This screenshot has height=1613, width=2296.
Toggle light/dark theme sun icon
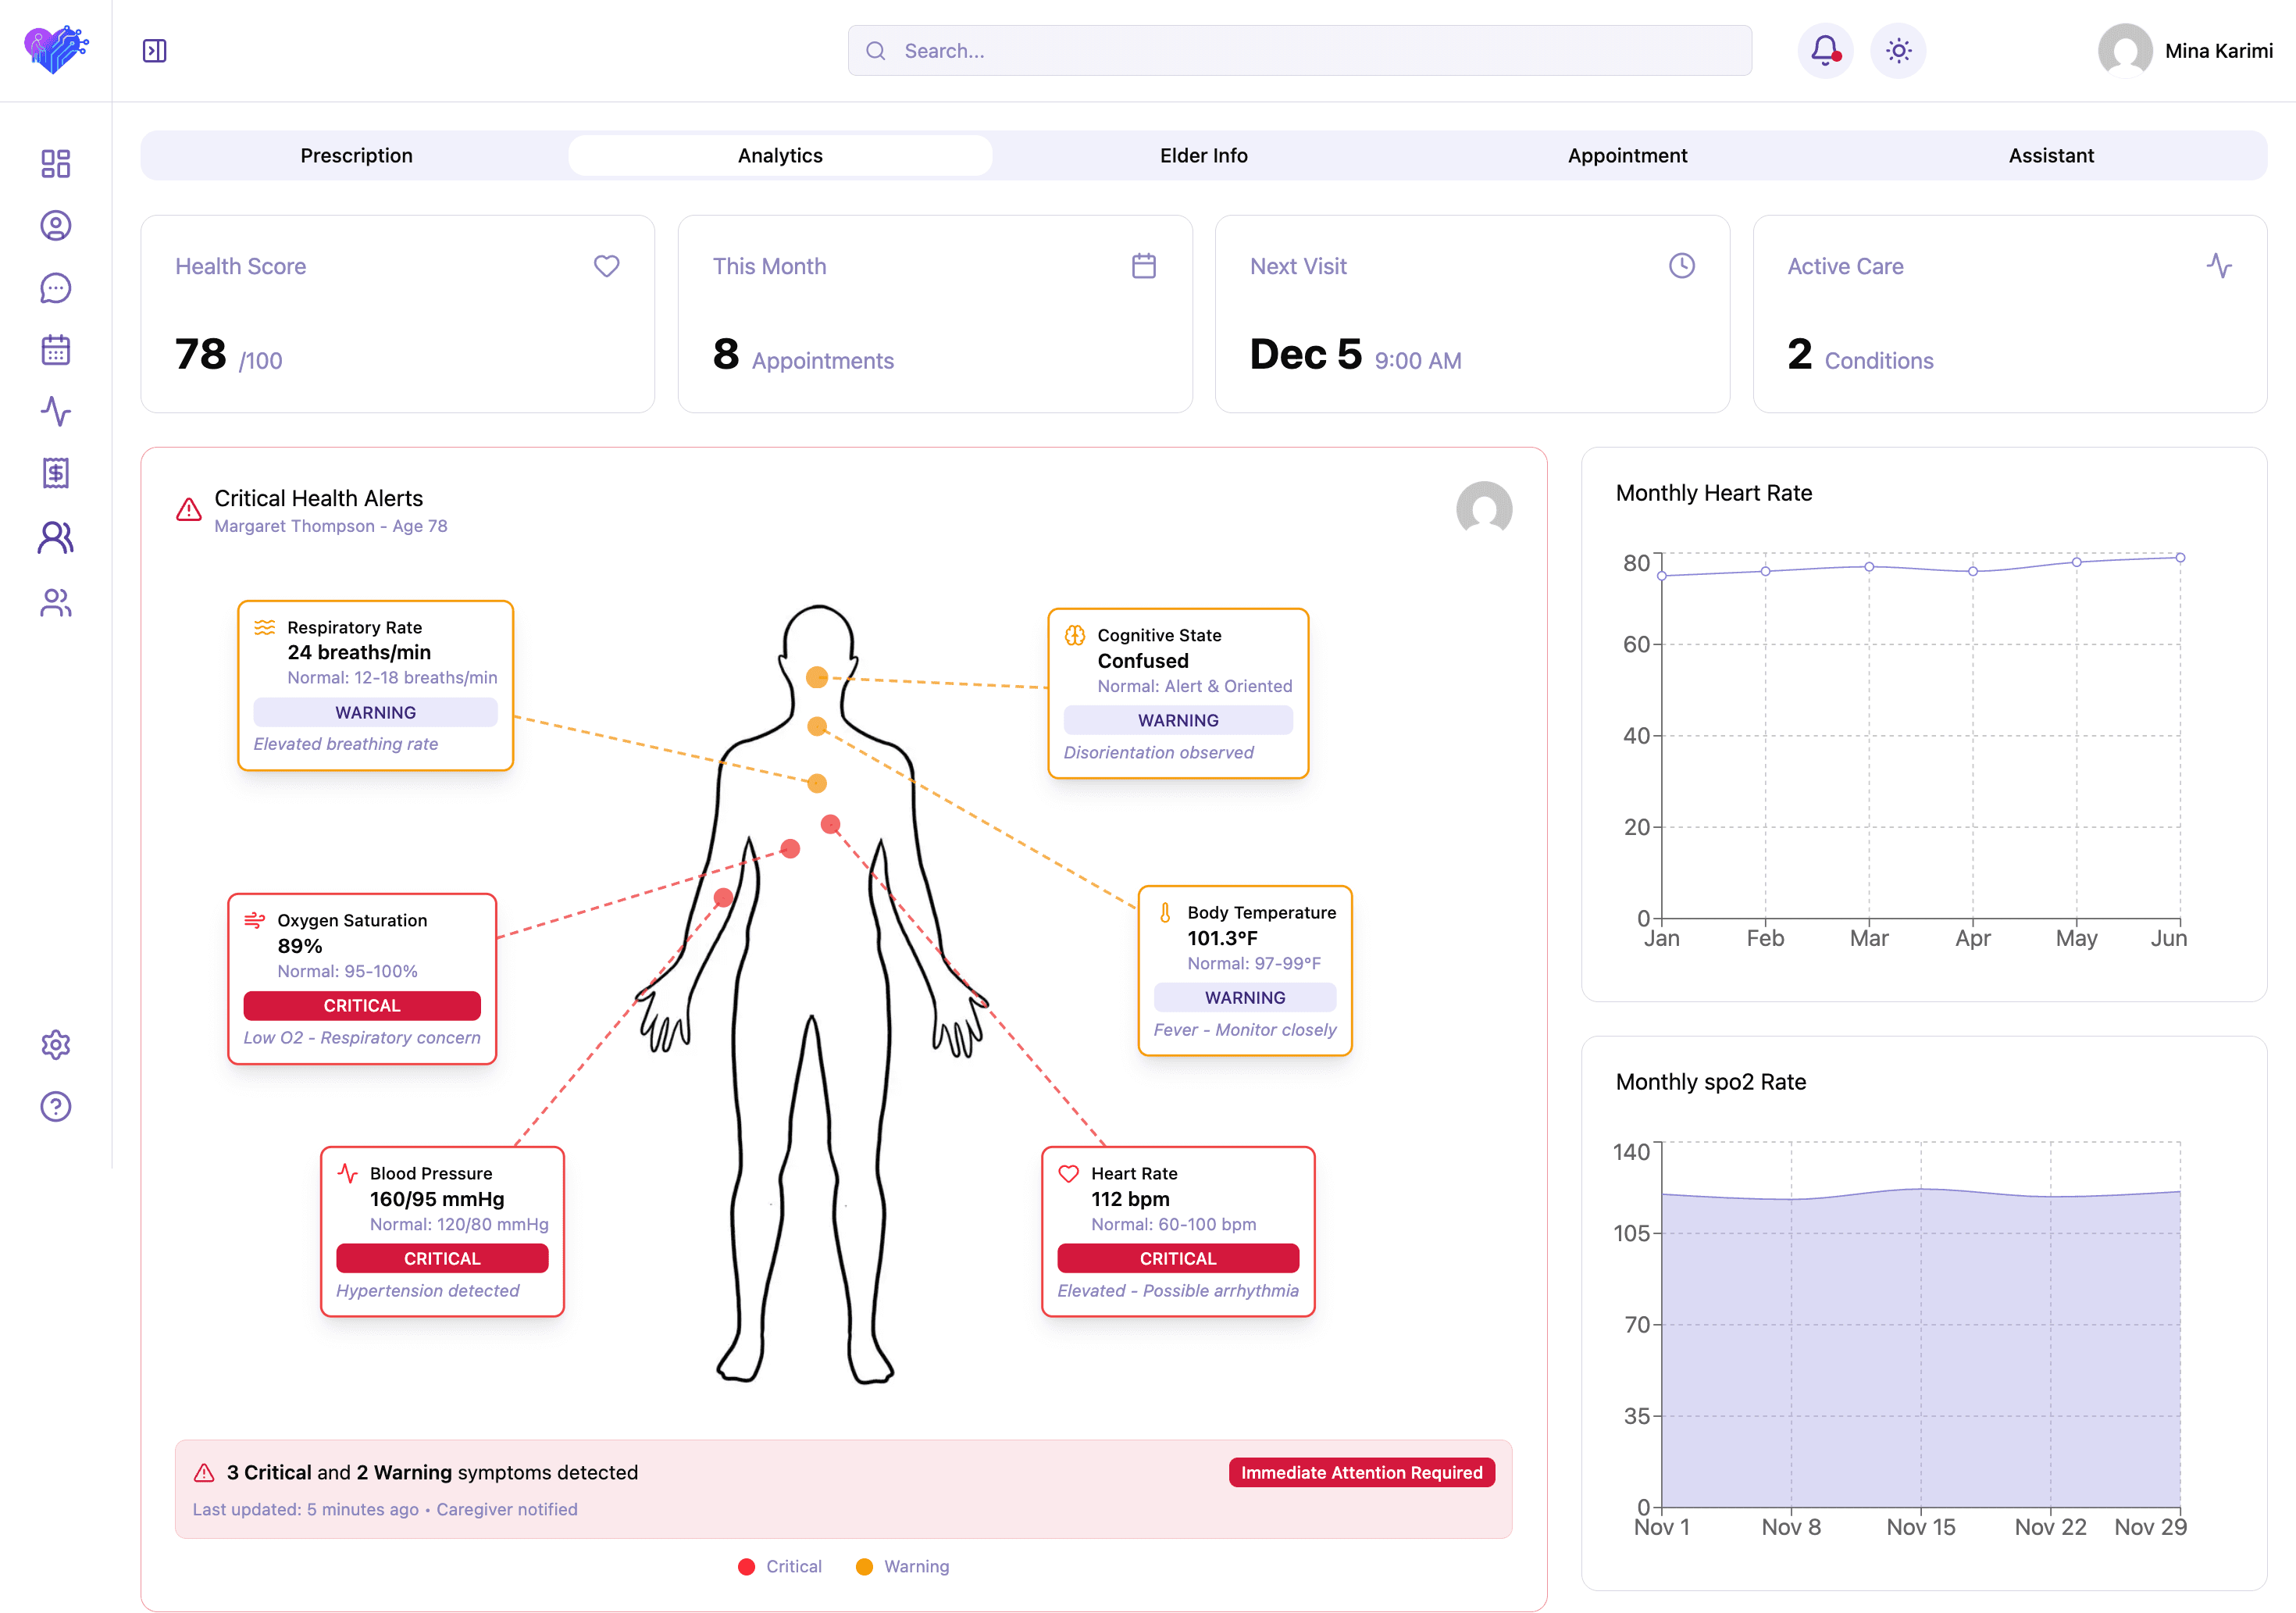pyautogui.click(x=1898, y=51)
